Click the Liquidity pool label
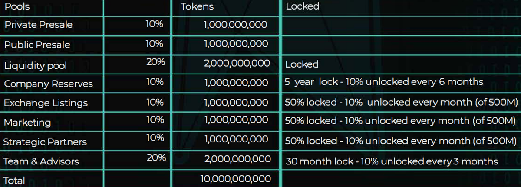Screen dimensions: 521x187 click(x=36, y=66)
